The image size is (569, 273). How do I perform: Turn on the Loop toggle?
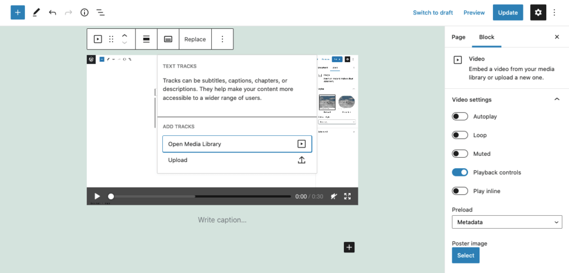tap(460, 135)
